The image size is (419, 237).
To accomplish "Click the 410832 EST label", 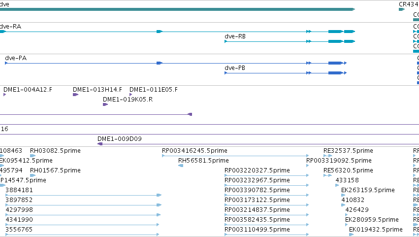I will point(353,200).
